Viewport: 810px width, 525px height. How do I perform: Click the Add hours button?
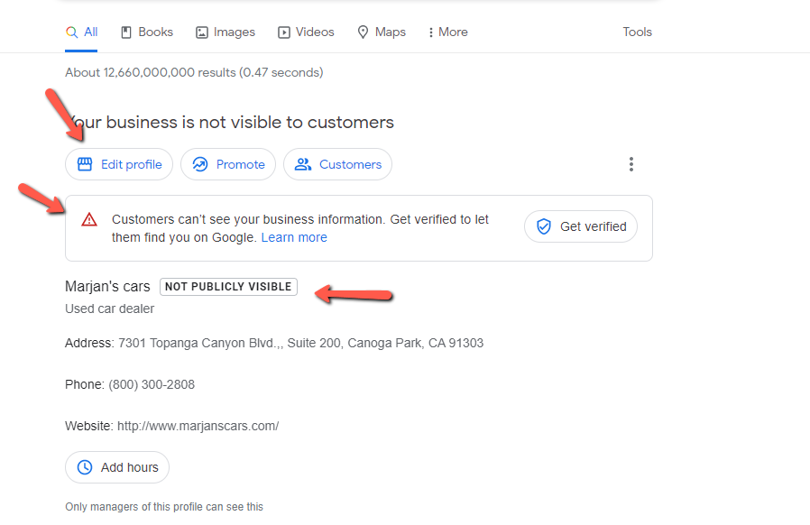[x=117, y=467]
